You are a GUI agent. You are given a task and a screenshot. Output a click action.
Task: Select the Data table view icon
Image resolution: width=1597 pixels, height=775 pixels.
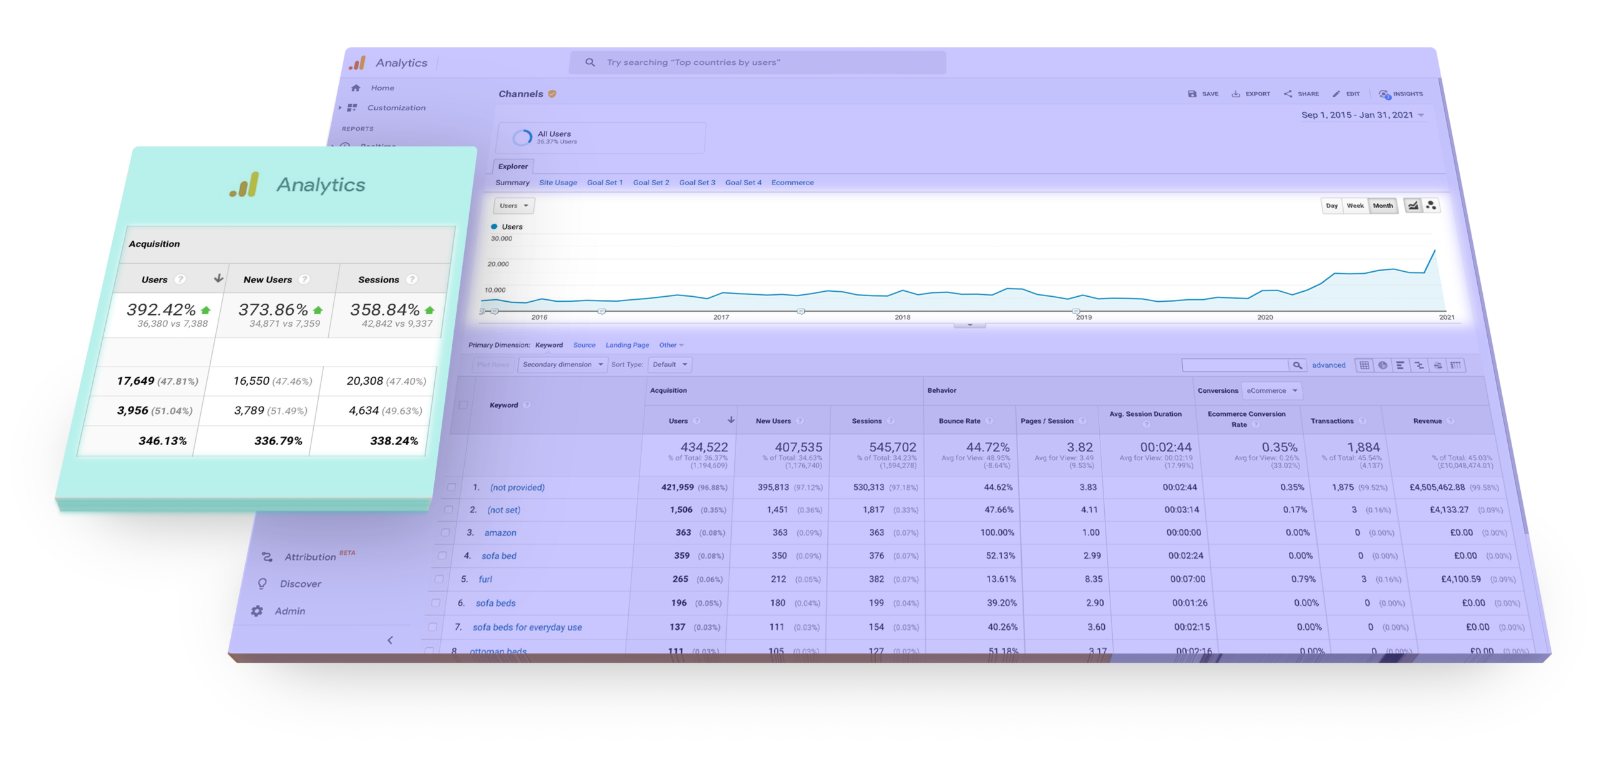pos(1364,365)
